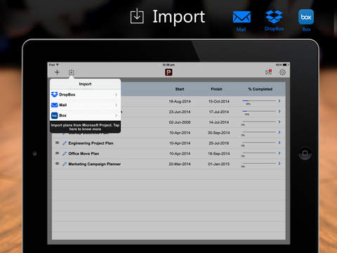Screen dimensions: 337x253
Task: Tap edit pencil for Office Move Plan
Action: (x=65, y=153)
